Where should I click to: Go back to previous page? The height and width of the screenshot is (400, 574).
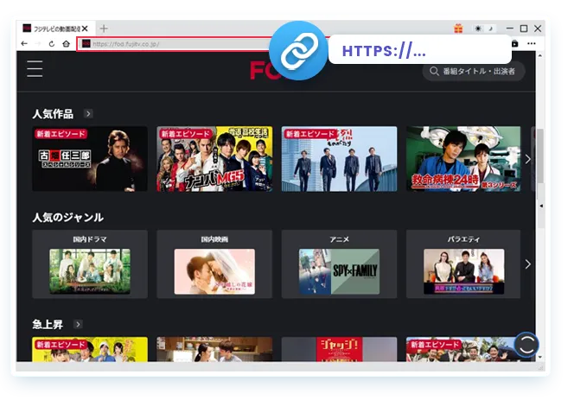(x=24, y=43)
